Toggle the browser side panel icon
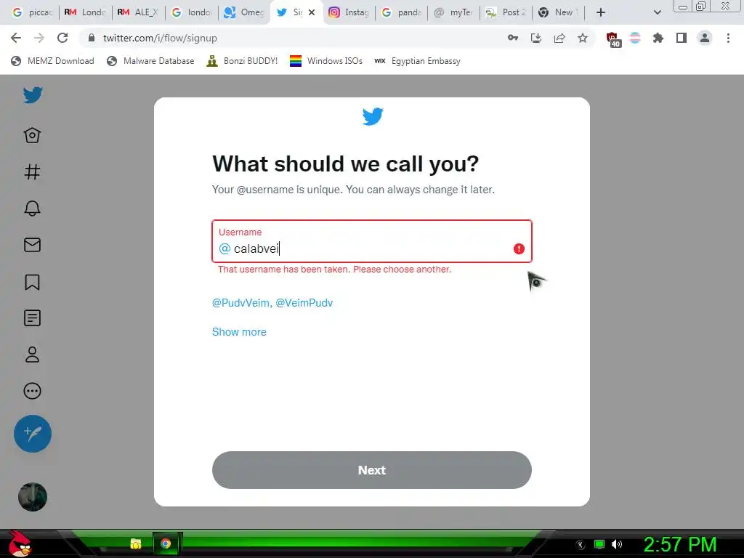Screen dimensions: 744x558 (682, 38)
